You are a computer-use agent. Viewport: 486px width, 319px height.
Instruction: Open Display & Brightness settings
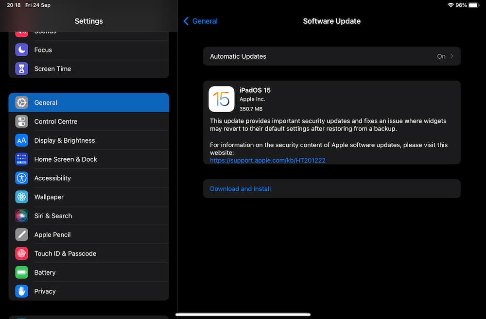coord(88,140)
